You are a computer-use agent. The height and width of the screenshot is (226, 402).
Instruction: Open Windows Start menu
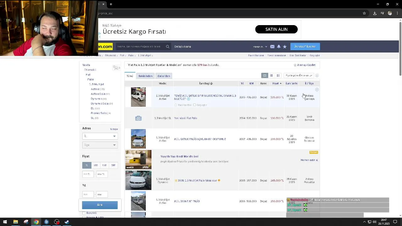5,222
